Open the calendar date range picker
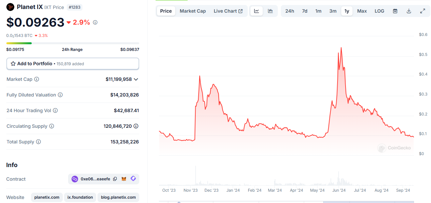This screenshot has height=203, width=431. pos(395,11)
